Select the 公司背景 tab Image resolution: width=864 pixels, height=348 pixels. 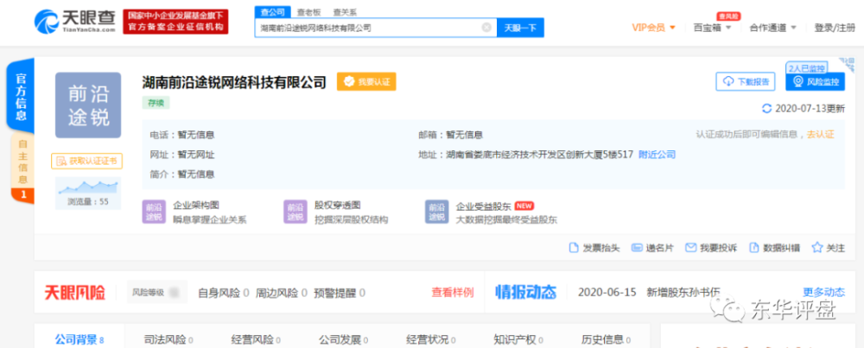click(79, 339)
